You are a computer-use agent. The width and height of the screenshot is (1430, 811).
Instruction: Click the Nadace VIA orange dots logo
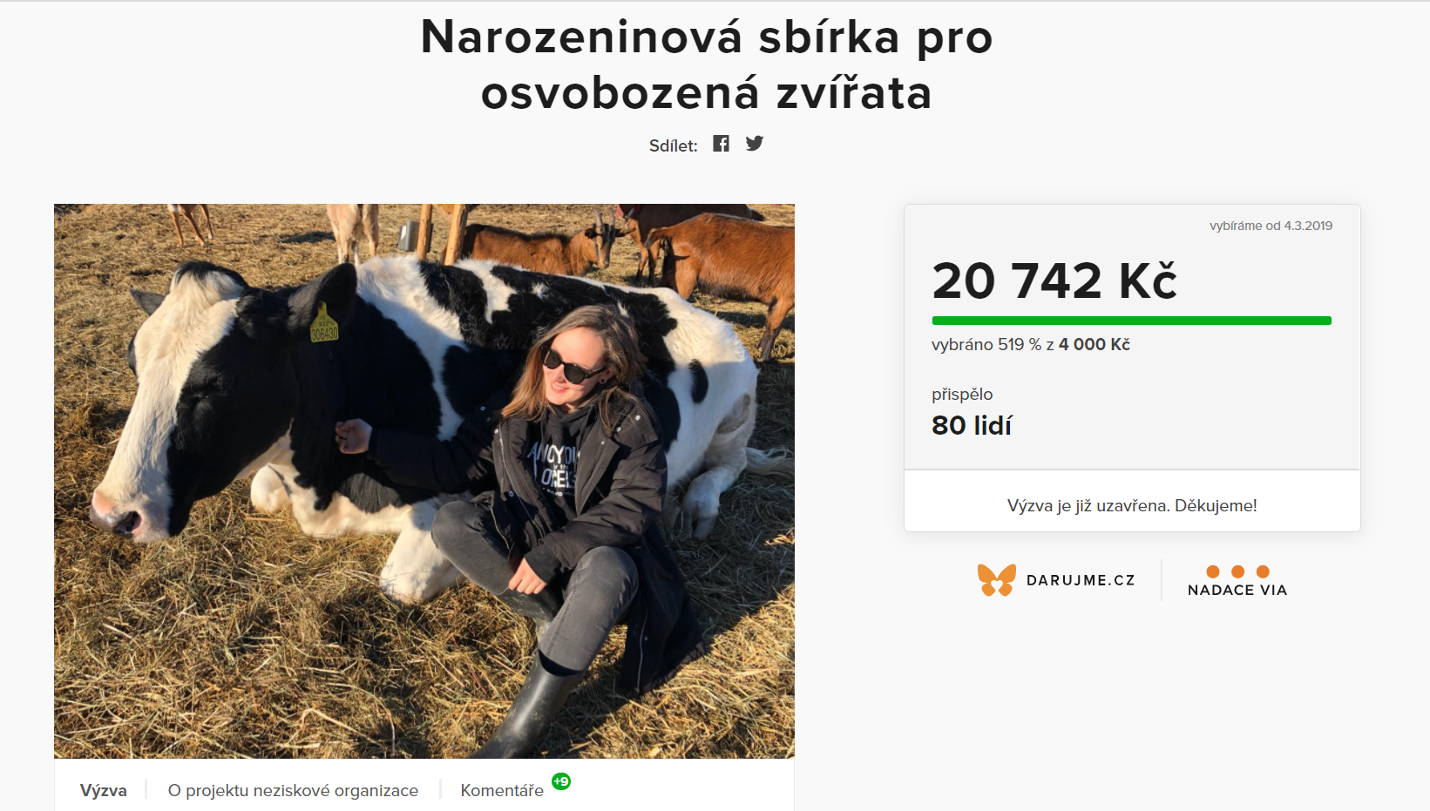point(1237,571)
